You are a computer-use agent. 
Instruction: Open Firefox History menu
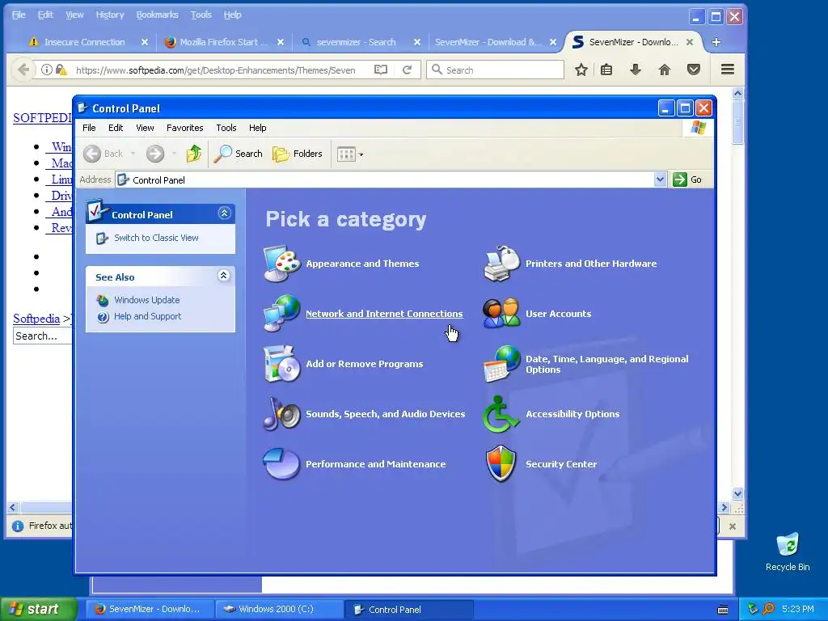(x=110, y=15)
